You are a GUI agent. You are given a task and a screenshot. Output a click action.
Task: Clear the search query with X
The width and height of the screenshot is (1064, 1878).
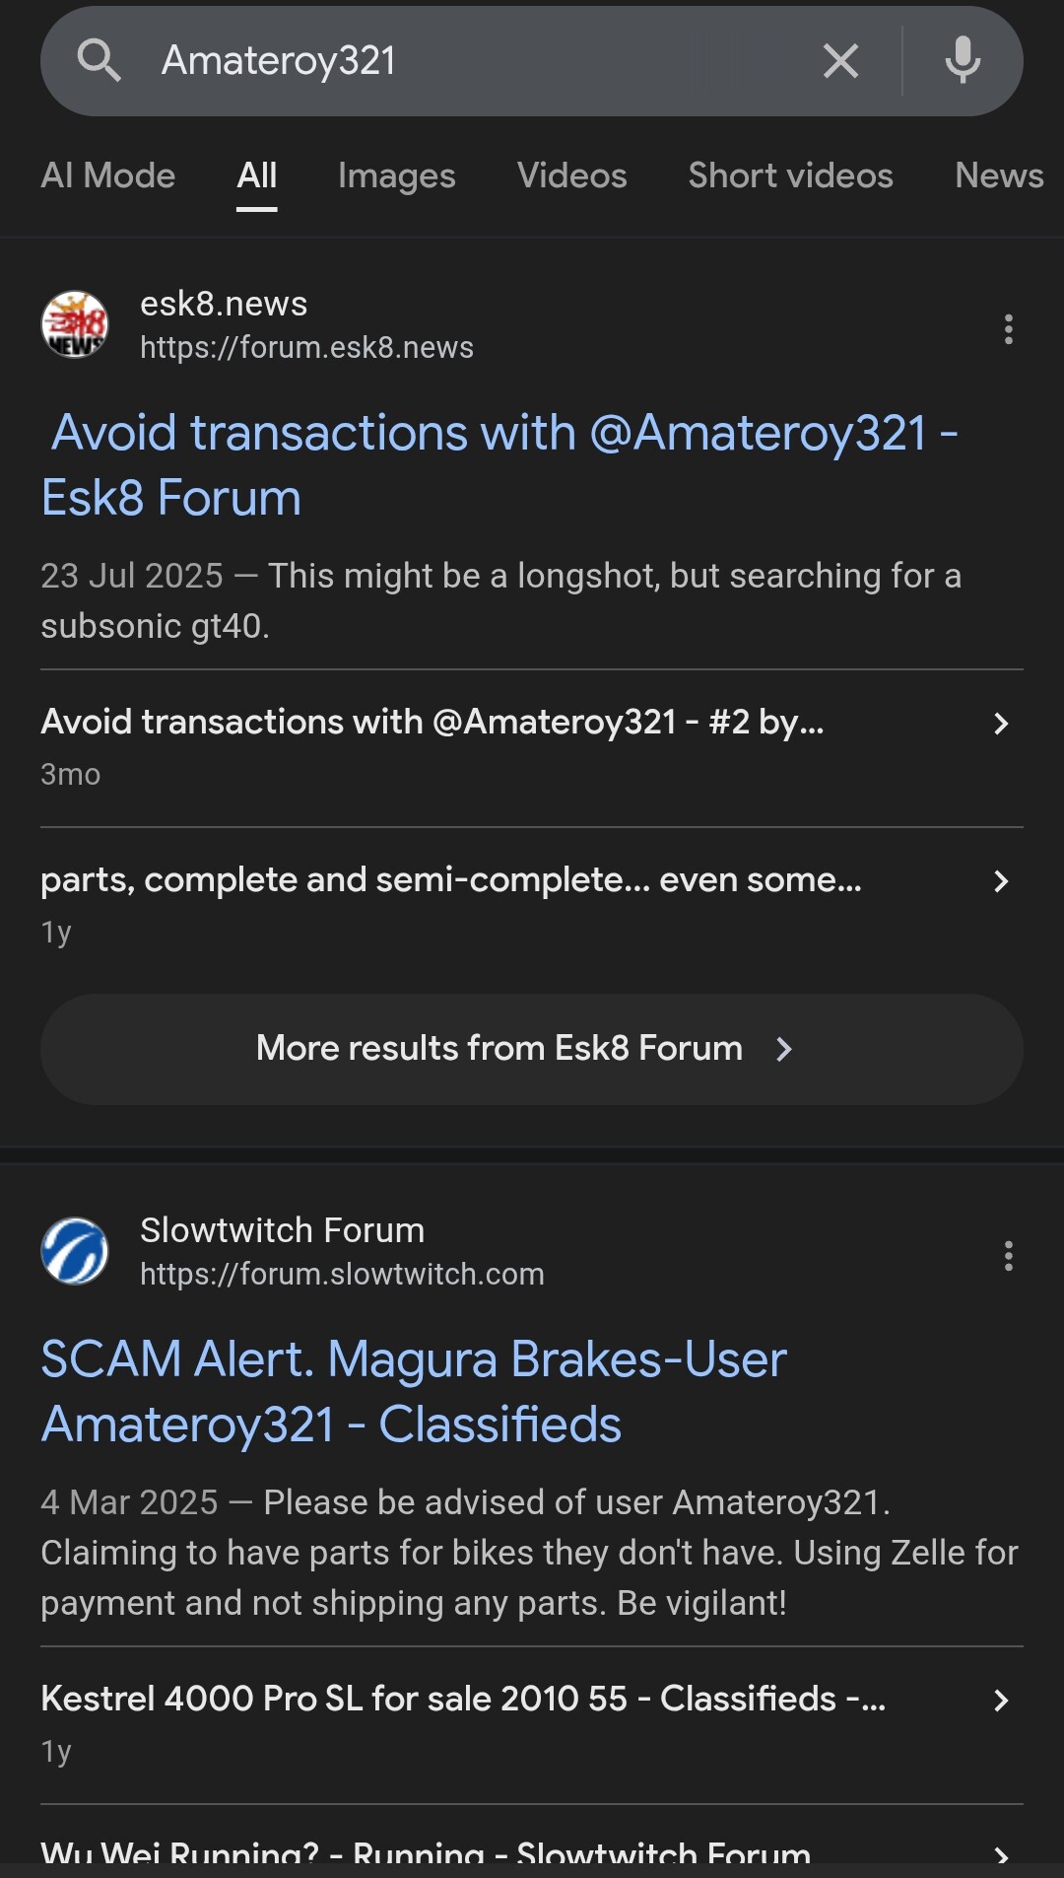[x=840, y=61]
